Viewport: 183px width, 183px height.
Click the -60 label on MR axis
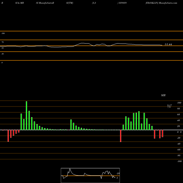click(x=179, y=150)
